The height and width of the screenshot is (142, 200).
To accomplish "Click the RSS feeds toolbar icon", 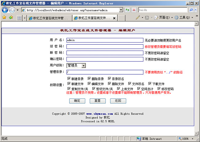I will click(x=147, y=18).
